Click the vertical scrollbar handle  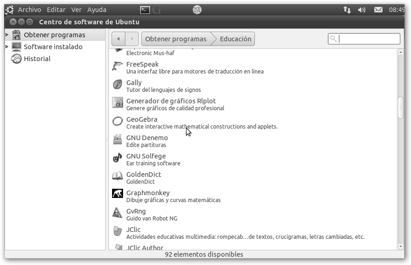[400, 108]
